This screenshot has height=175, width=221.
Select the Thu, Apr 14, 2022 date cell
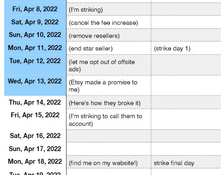coord(35,102)
